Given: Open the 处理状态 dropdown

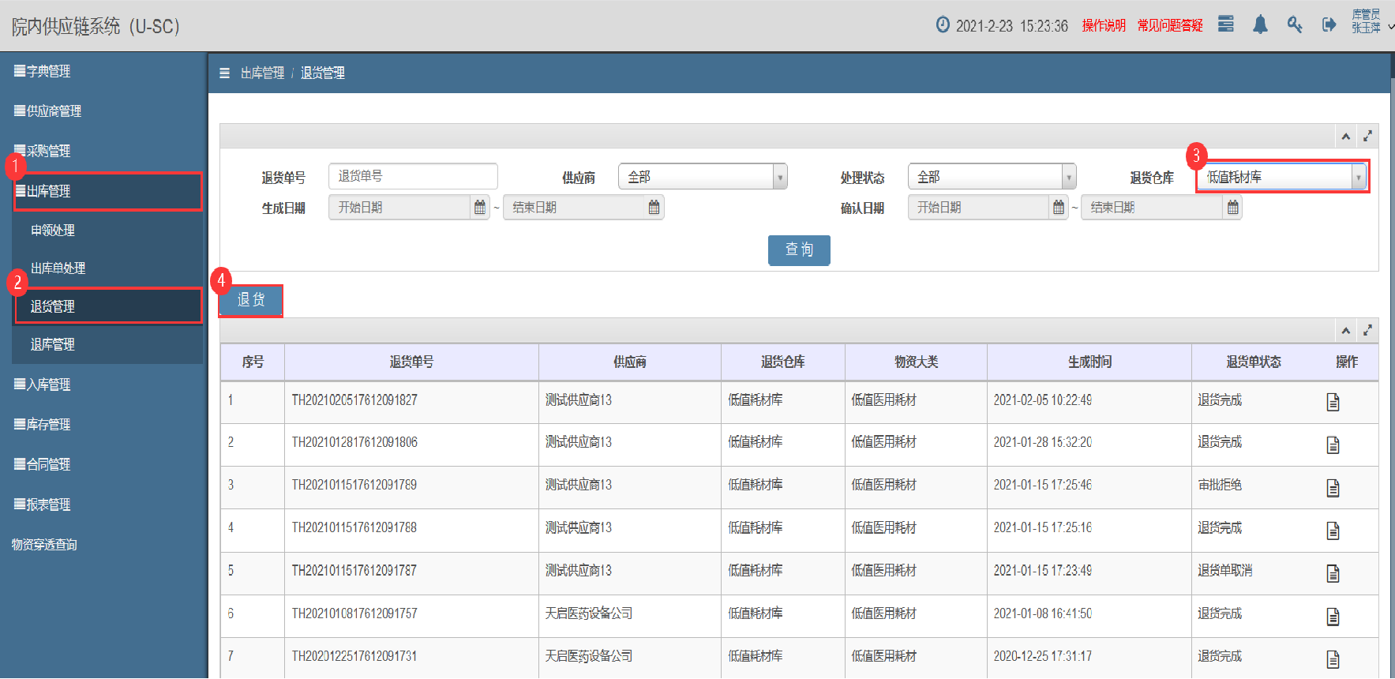Looking at the screenshot, I should tap(992, 177).
